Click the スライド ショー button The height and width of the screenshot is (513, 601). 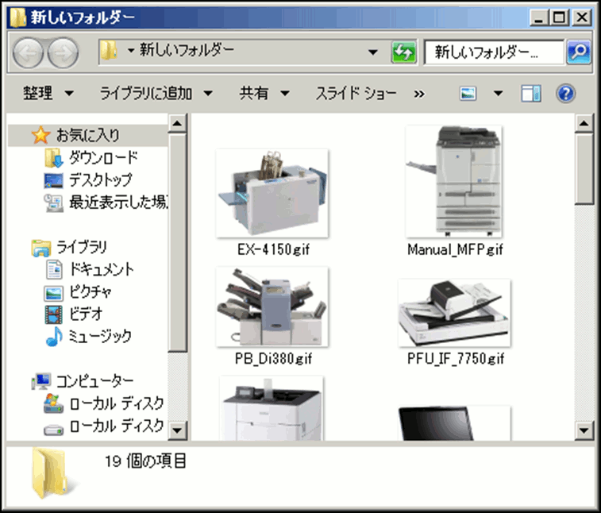356,94
